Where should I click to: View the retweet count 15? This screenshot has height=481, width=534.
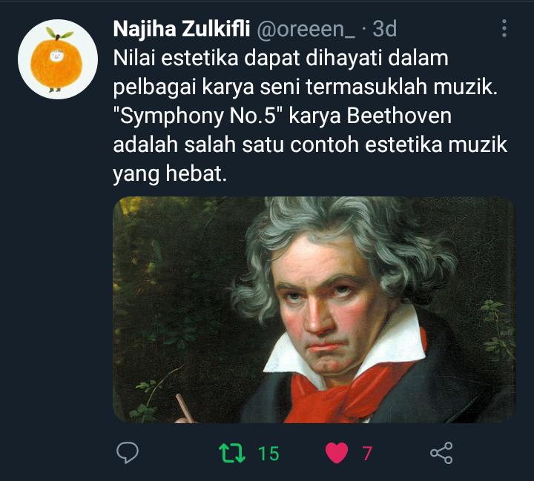pyautogui.click(x=268, y=454)
